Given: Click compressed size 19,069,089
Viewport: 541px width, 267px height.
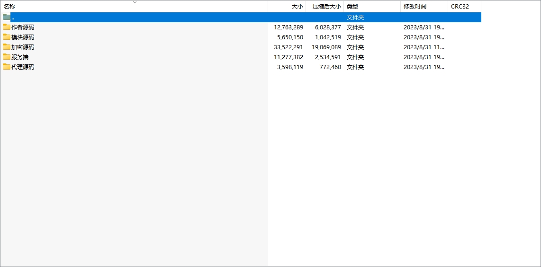Looking at the screenshot, I should coord(326,47).
